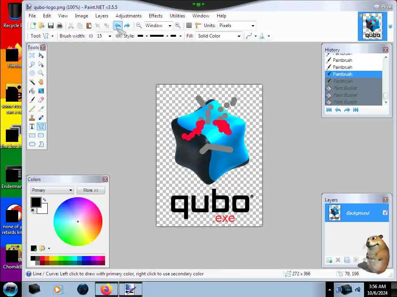Select the Gradient tool
This screenshot has width=397, height=297.
tap(41, 90)
